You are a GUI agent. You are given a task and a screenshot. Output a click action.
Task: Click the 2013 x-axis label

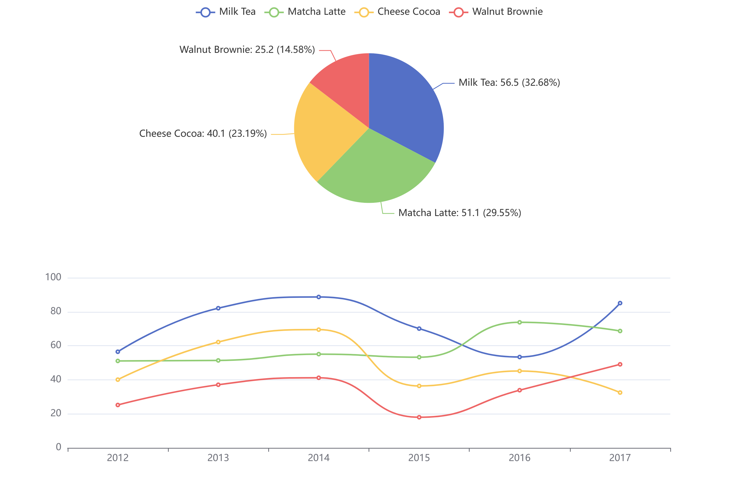(x=218, y=458)
